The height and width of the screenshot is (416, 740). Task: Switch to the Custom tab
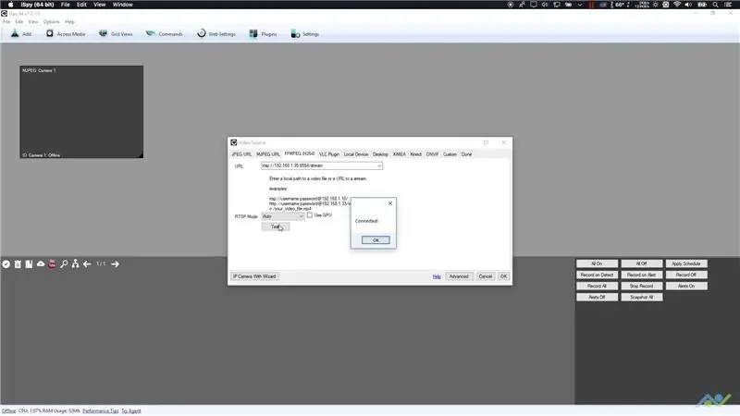click(x=450, y=154)
